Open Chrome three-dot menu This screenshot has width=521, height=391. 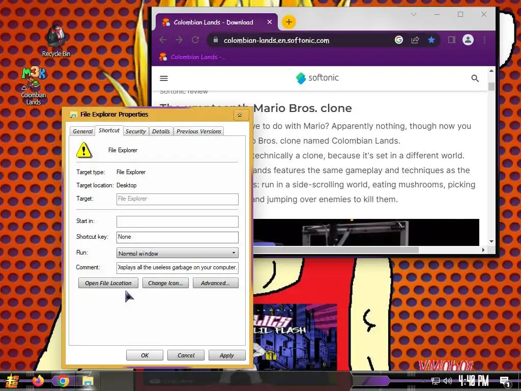click(x=484, y=40)
